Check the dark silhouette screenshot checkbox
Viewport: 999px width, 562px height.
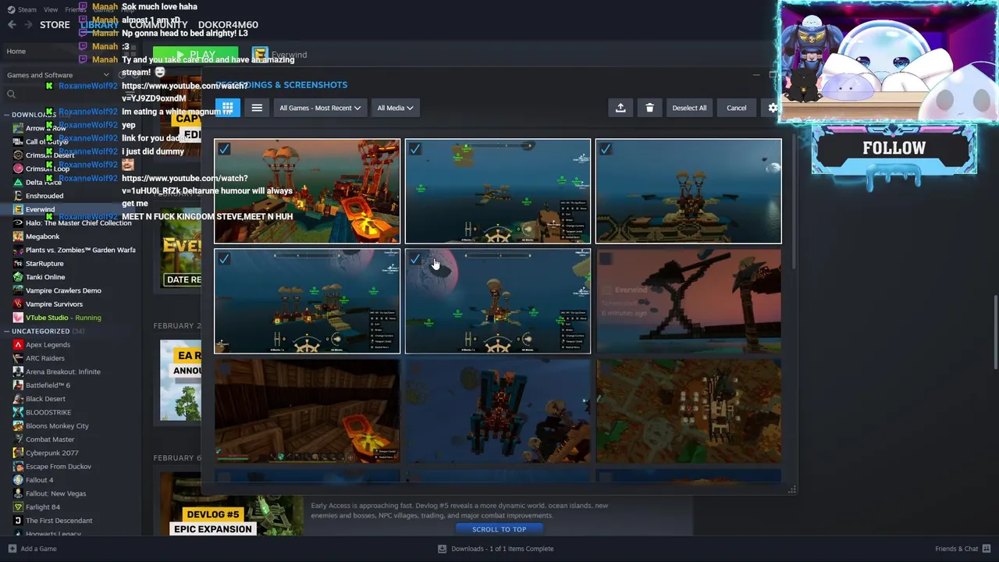(605, 258)
